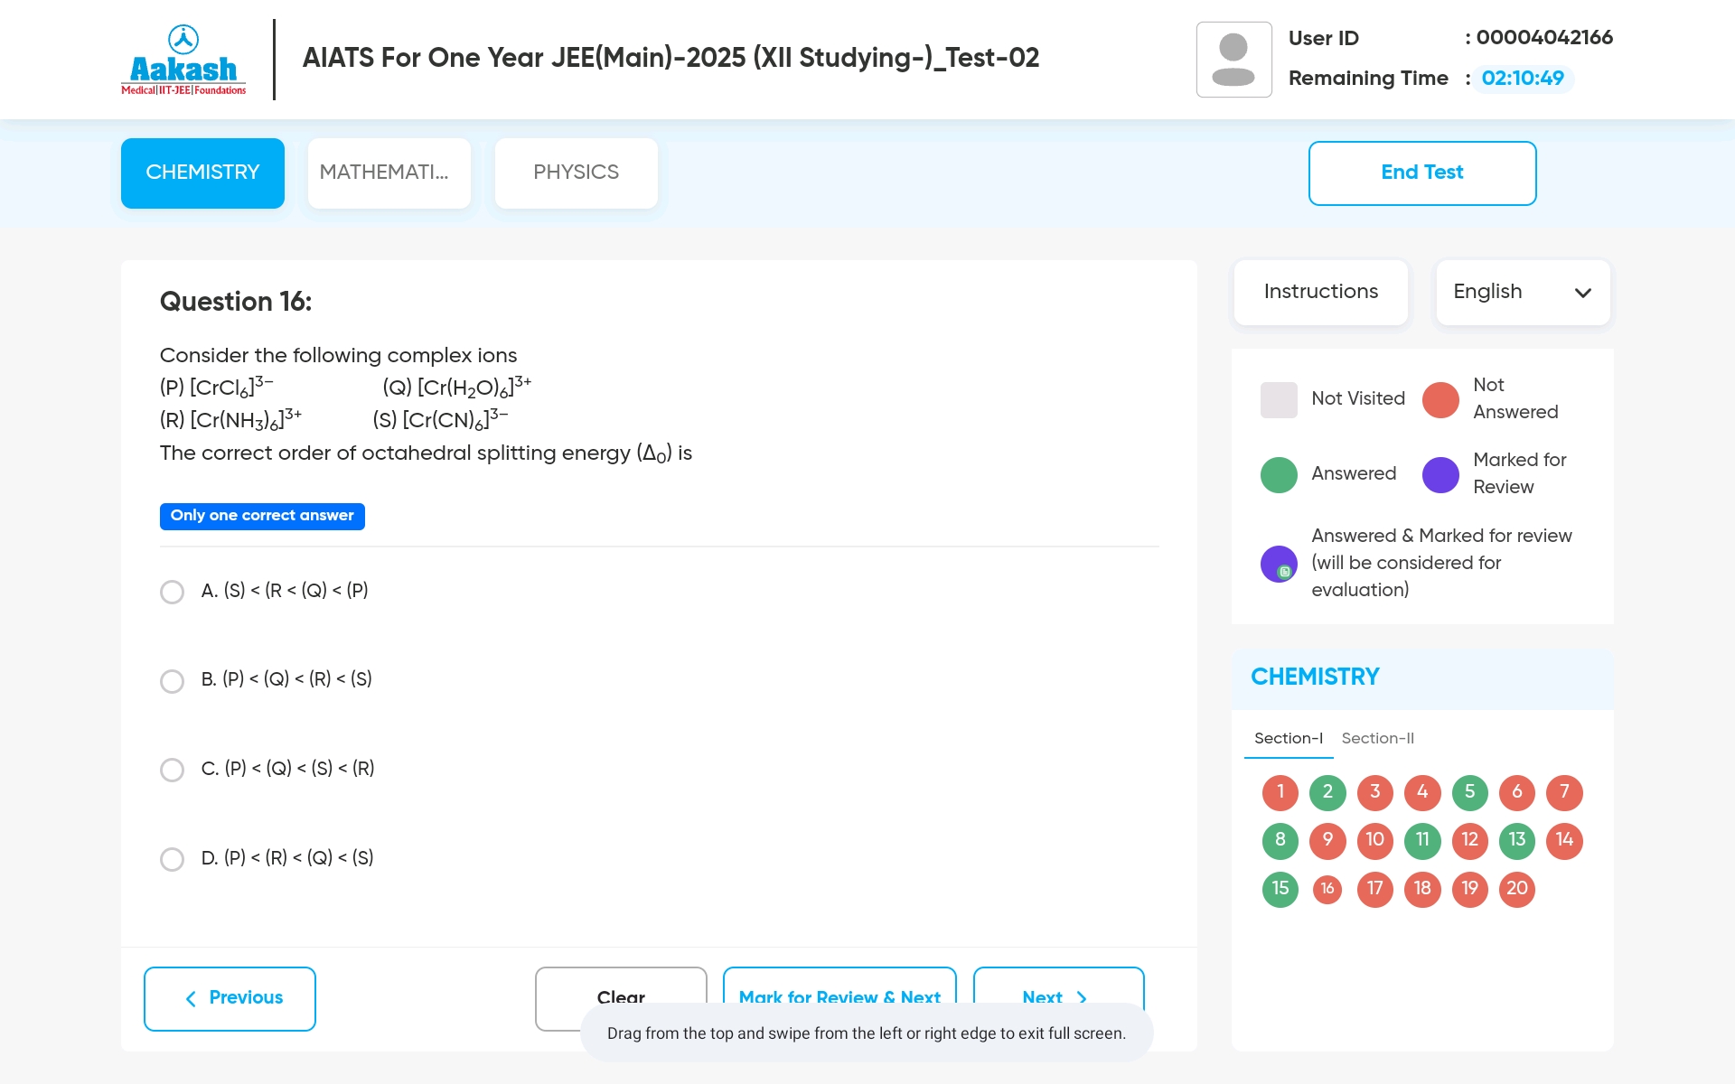This screenshot has height=1084, width=1735.
Task: Go to question 1 in palette
Action: [x=1280, y=792]
